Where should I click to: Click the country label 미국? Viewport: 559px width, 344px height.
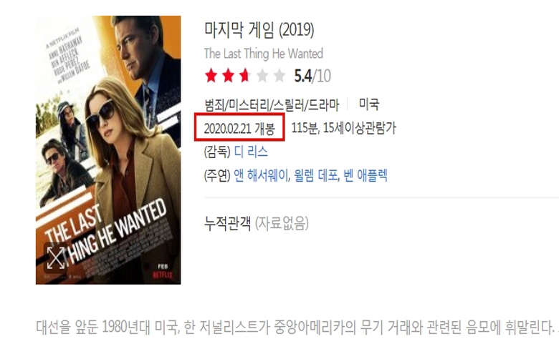tap(369, 104)
